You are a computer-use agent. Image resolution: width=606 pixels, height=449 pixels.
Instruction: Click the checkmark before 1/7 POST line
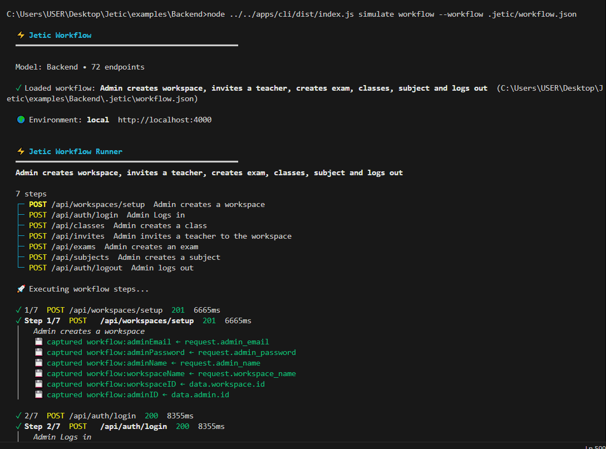tap(18, 310)
